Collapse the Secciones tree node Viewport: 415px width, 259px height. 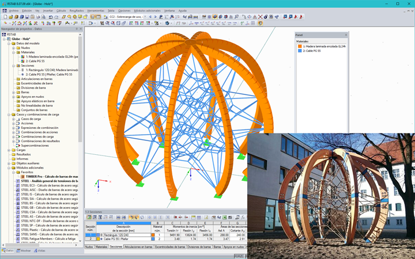(13, 66)
